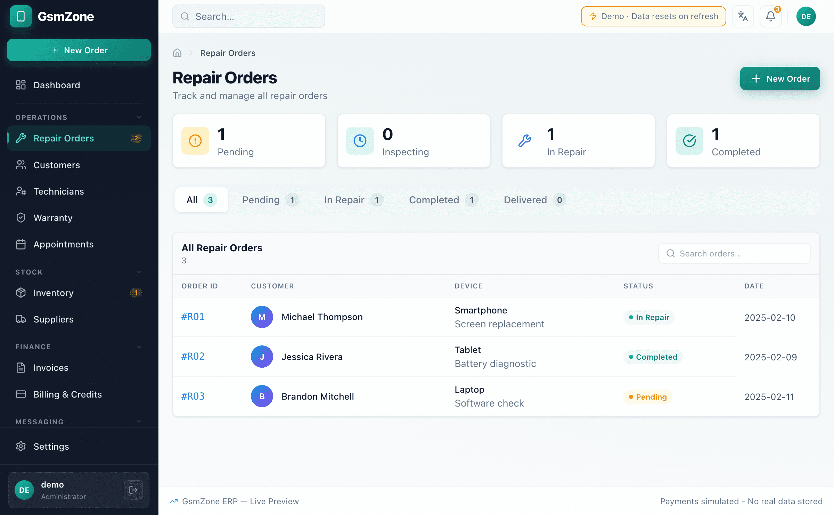
Task: Click Michael Thompson's In Repair status badge
Action: coord(648,317)
